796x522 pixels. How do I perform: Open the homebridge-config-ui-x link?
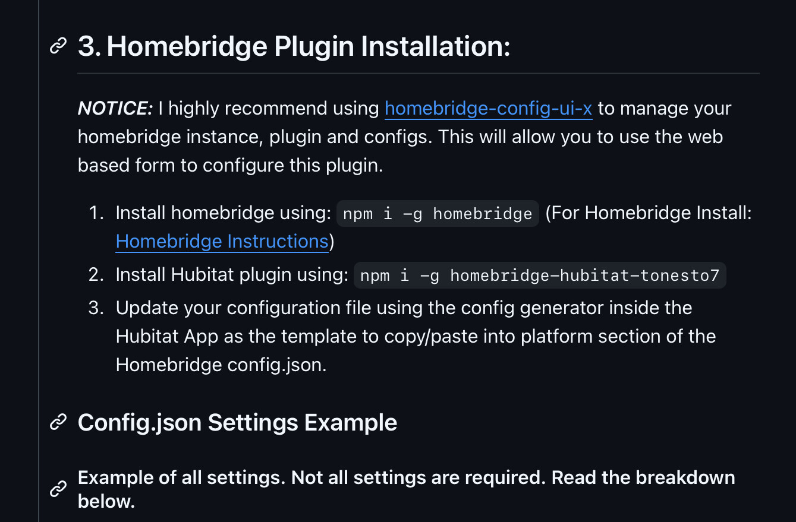point(488,109)
